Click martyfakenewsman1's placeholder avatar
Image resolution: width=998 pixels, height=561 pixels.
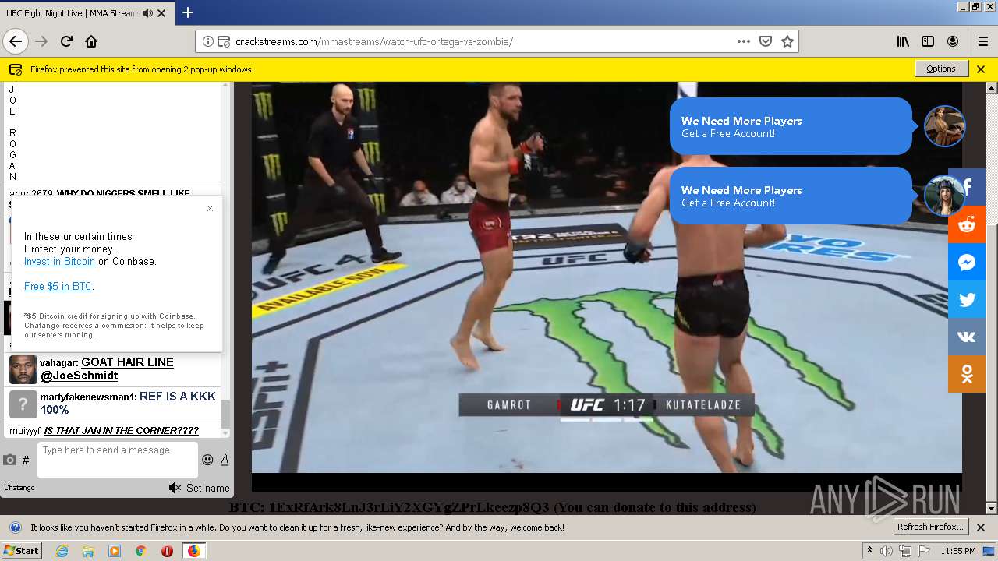pos(23,404)
